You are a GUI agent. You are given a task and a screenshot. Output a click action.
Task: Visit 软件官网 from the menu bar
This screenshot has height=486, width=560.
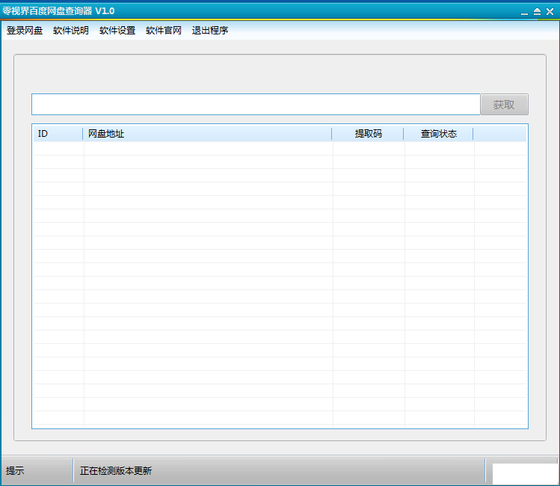[x=164, y=31]
